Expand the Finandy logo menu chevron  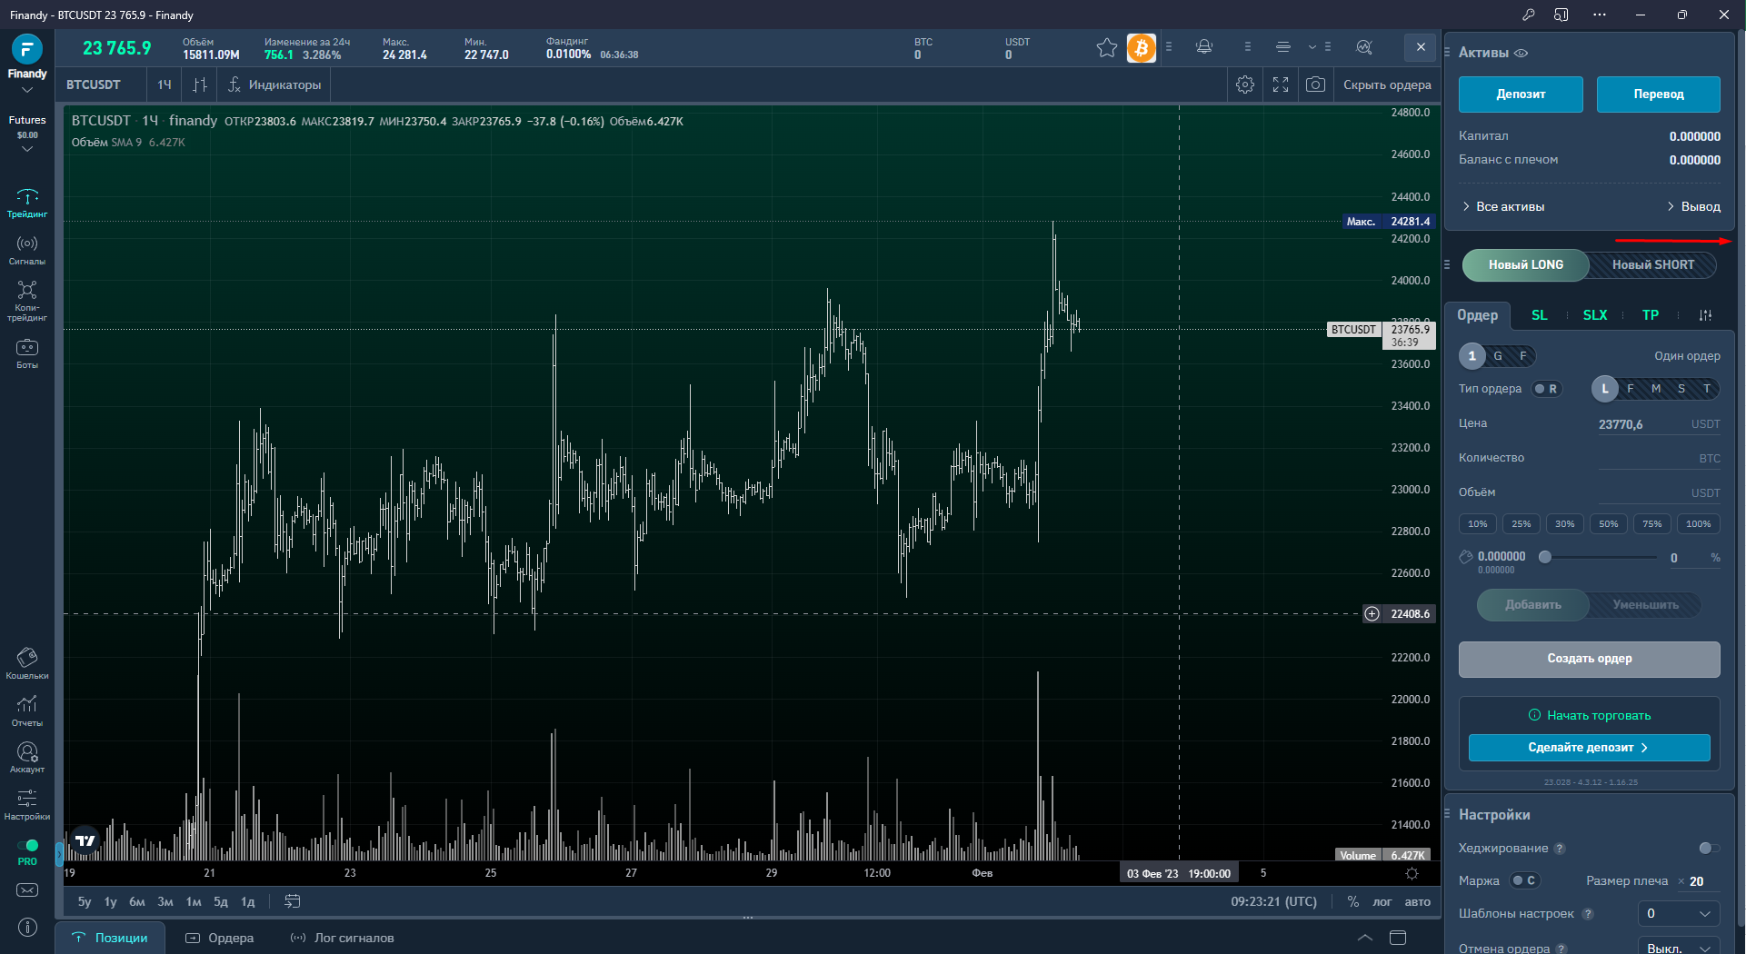[x=27, y=90]
